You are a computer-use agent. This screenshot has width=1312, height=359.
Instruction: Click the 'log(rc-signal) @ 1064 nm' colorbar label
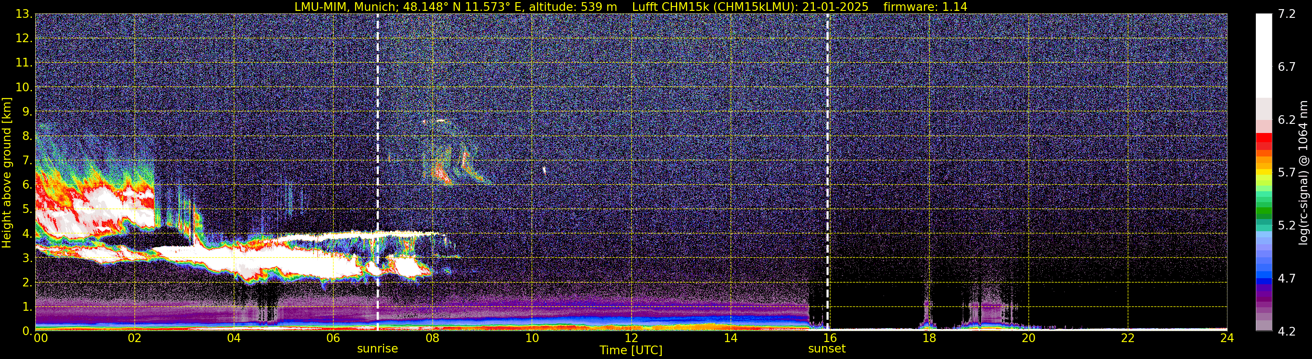pos(1303,173)
